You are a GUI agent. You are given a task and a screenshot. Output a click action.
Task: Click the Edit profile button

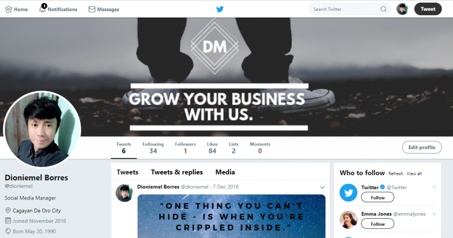422,147
